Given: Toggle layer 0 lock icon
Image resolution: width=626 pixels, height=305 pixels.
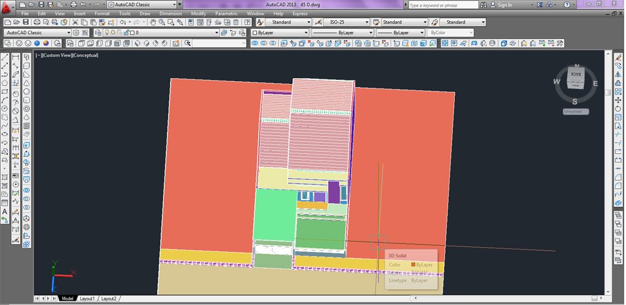Looking at the screenshot, I should pos(126,33).
